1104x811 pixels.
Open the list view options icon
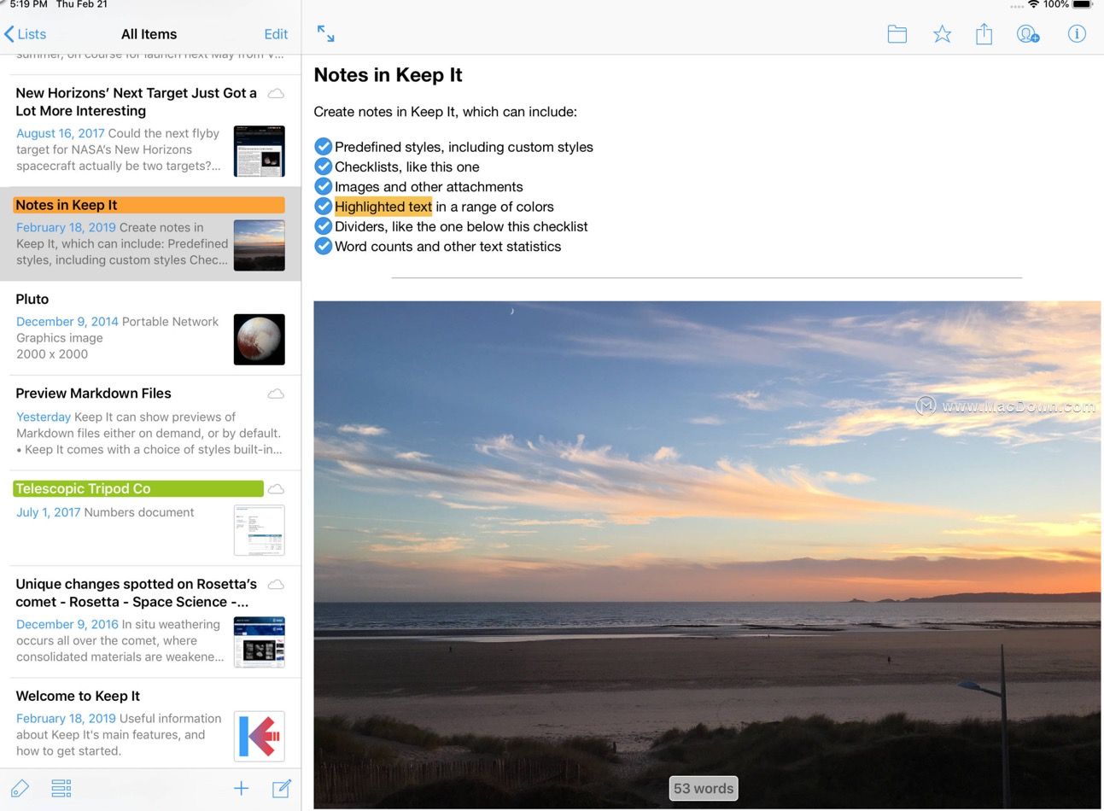[61, 788]
